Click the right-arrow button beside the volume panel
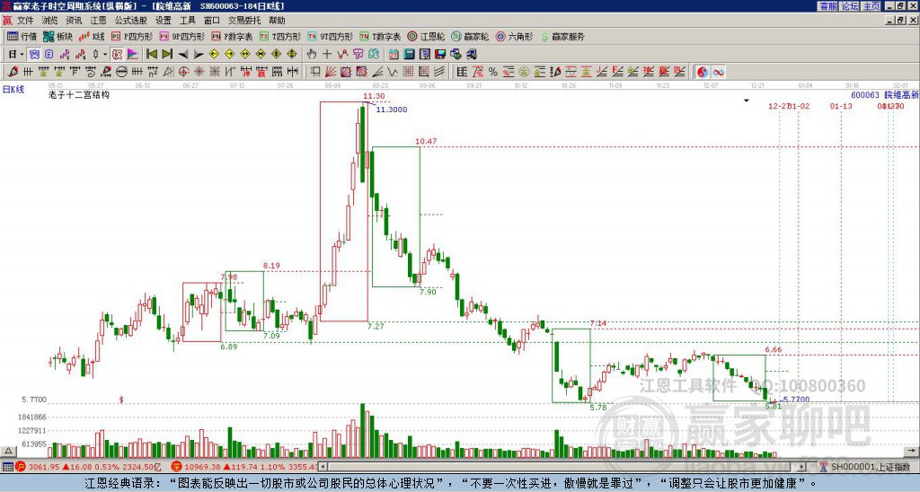The width and height of the screenshot is (920, 492). pos(912,452)
